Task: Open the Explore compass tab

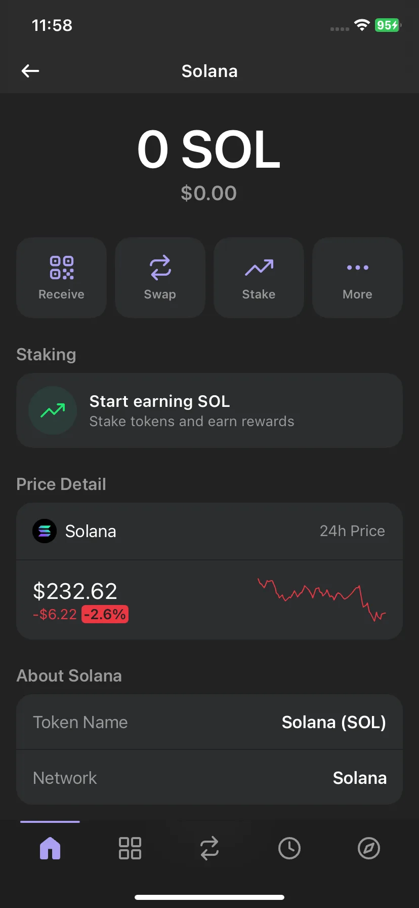Action: pos(368,848)
